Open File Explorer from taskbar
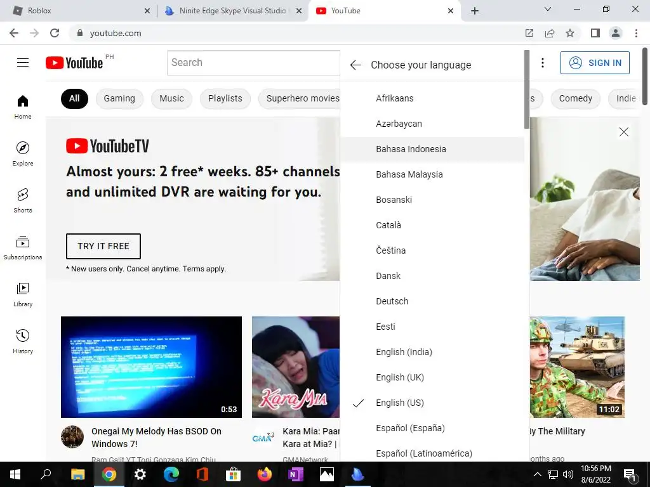Viewport: 650px width, 487px height. pyautogui.click(x=77, y=474)
